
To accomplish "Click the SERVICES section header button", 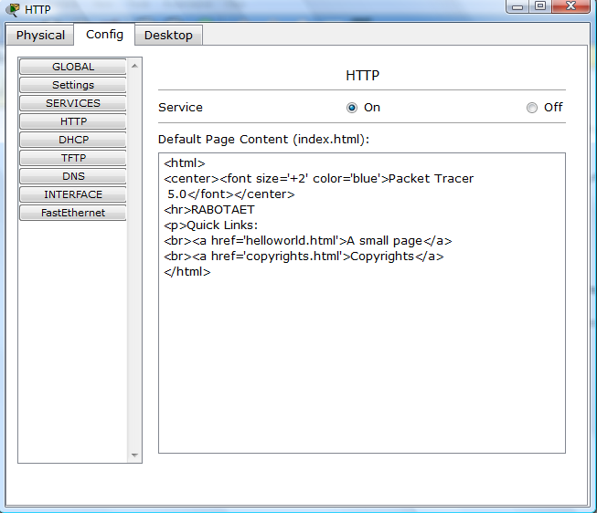I will tap(73, 103).
